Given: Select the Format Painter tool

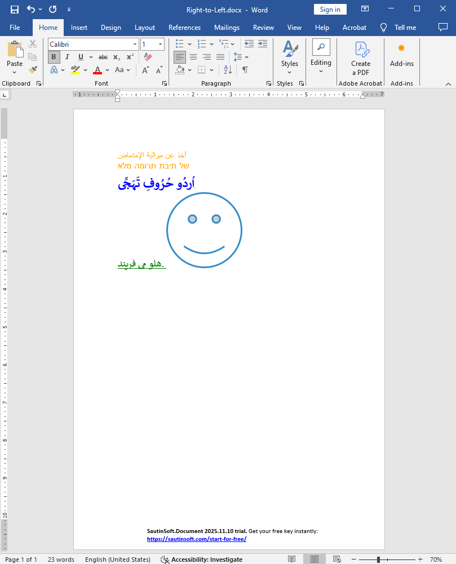Looking at the screenshot, I should point(32,69).
